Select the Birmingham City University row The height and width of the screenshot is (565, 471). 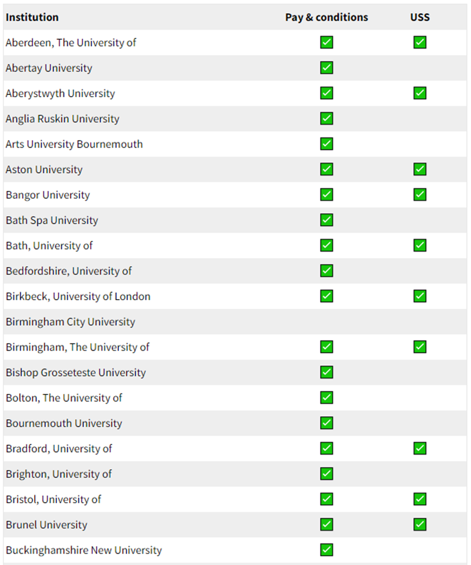235,322
